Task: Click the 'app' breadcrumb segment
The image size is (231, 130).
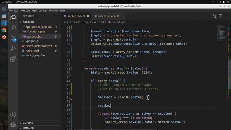Action: 66,22
